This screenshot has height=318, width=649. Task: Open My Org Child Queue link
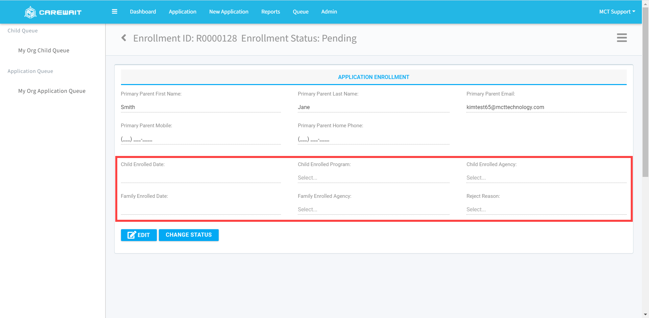[44, 50]
